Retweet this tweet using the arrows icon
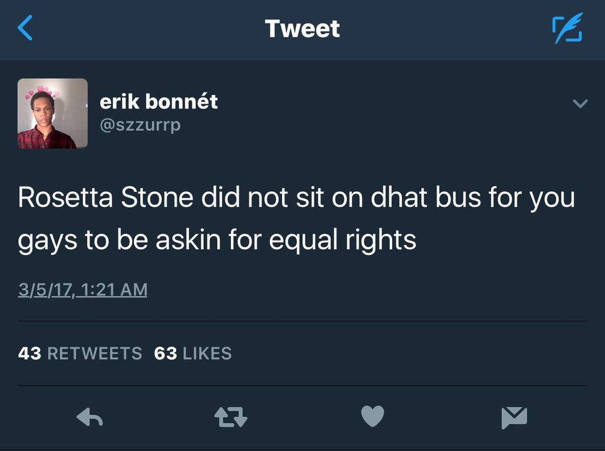Viewport: 605px width, 451px height. coord(230,418)
